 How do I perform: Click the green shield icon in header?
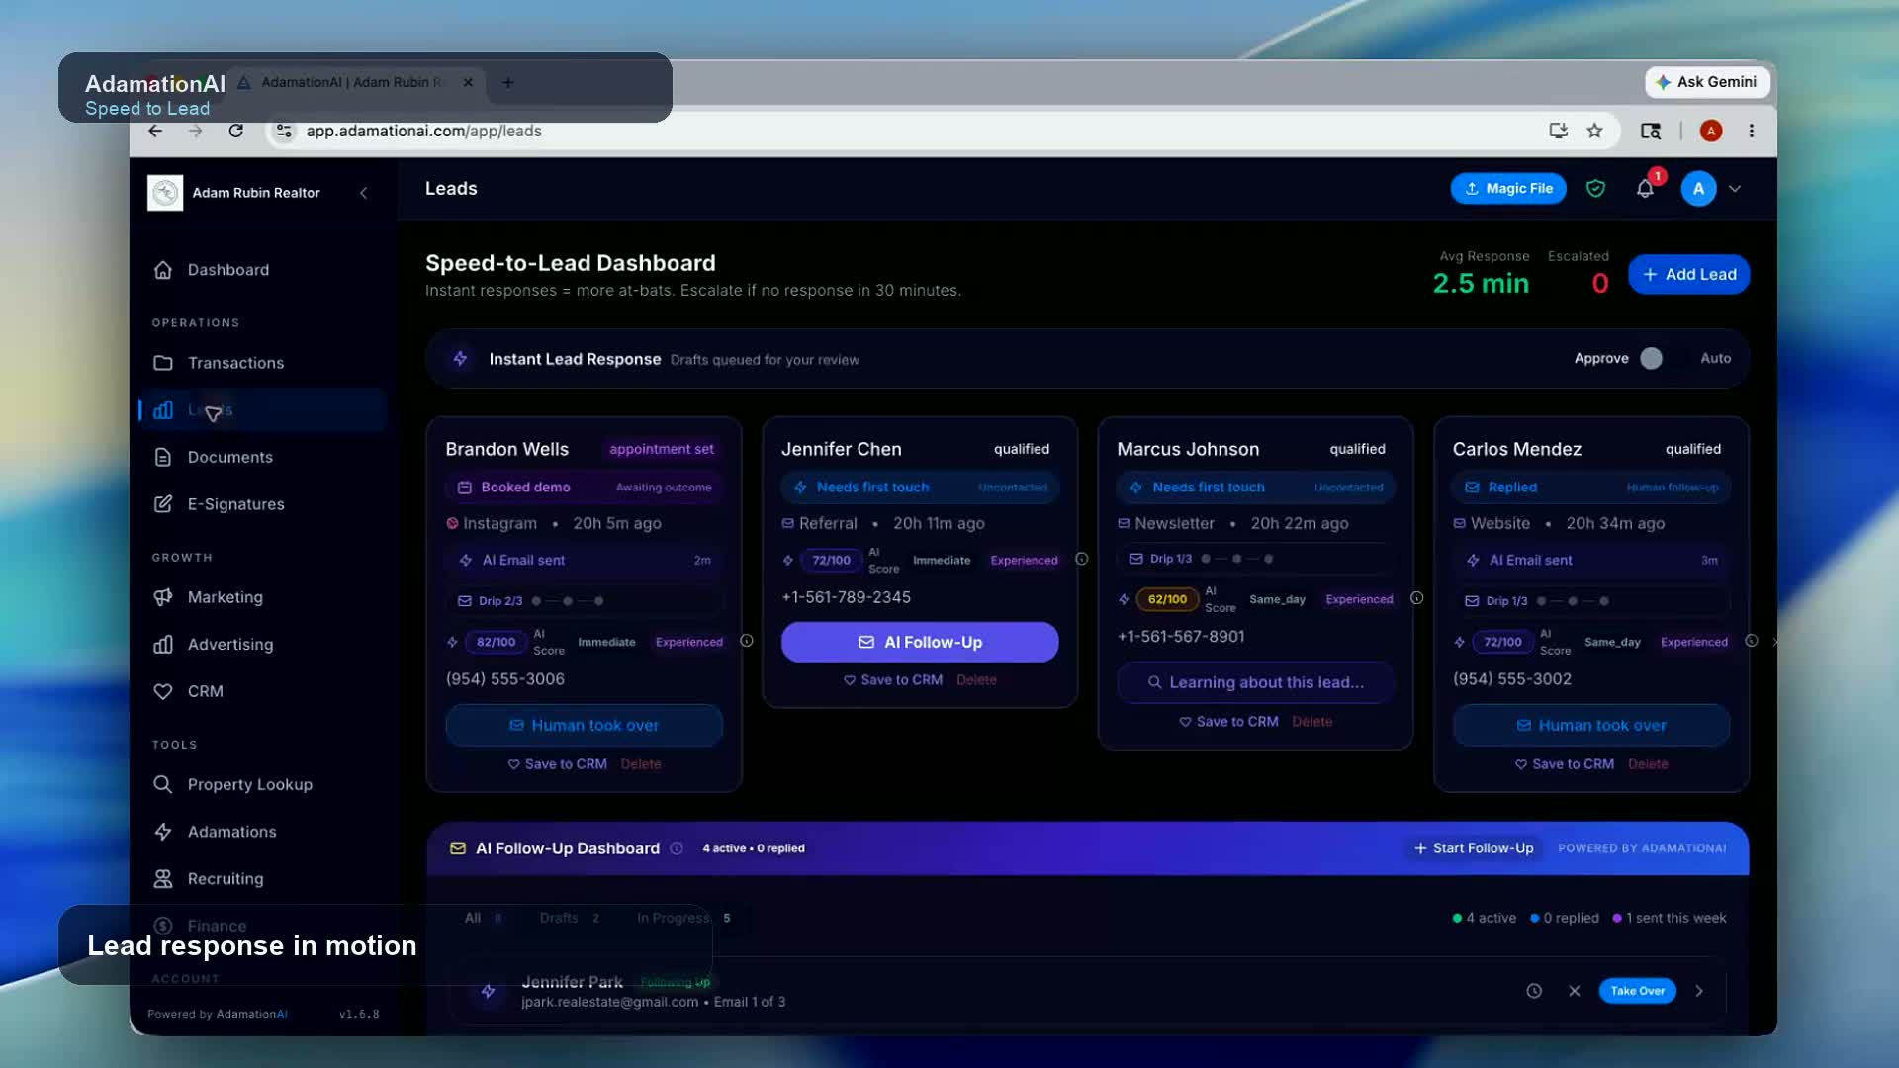(x=1595, y=188)
